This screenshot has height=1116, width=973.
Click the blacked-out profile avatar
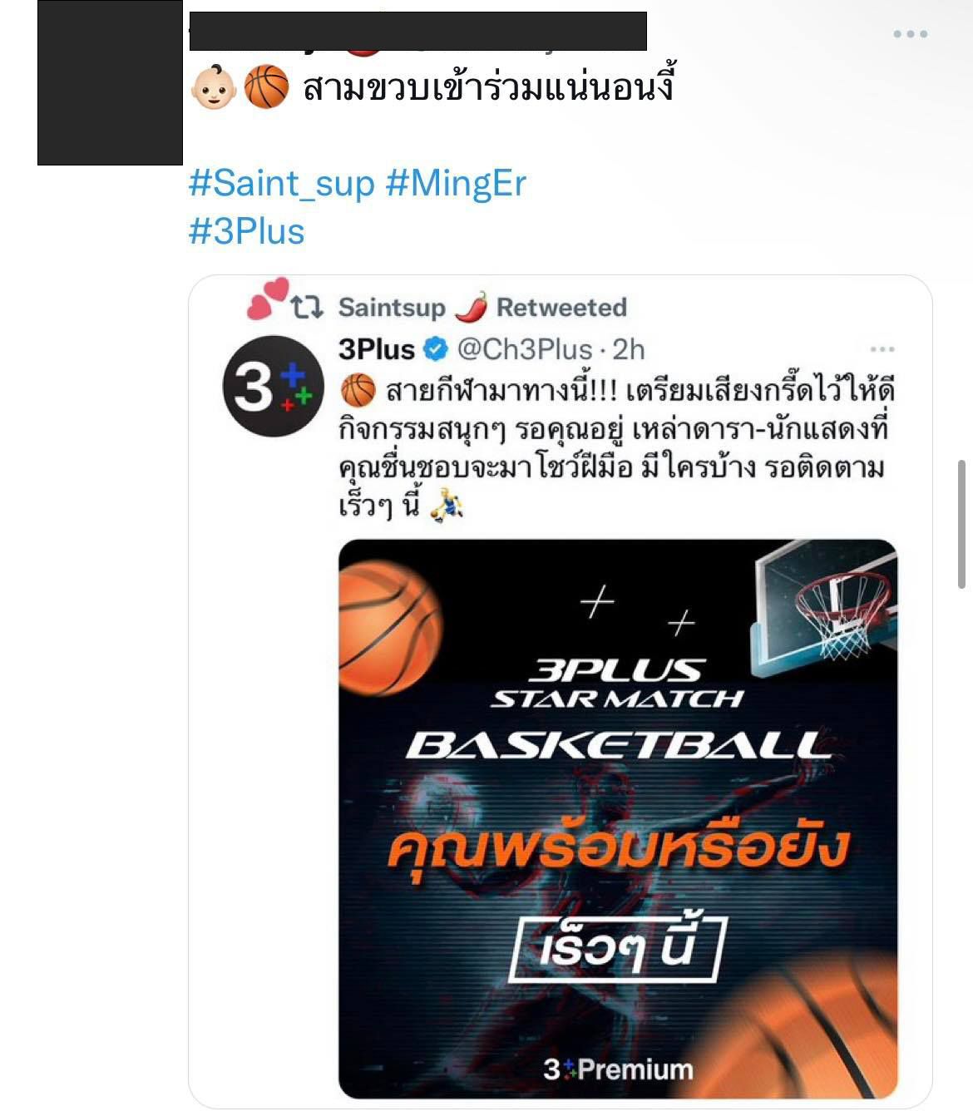[110, 82]
